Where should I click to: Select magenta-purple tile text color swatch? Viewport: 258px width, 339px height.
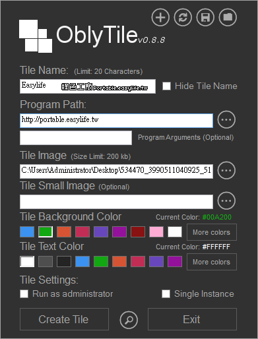point(175,262)
